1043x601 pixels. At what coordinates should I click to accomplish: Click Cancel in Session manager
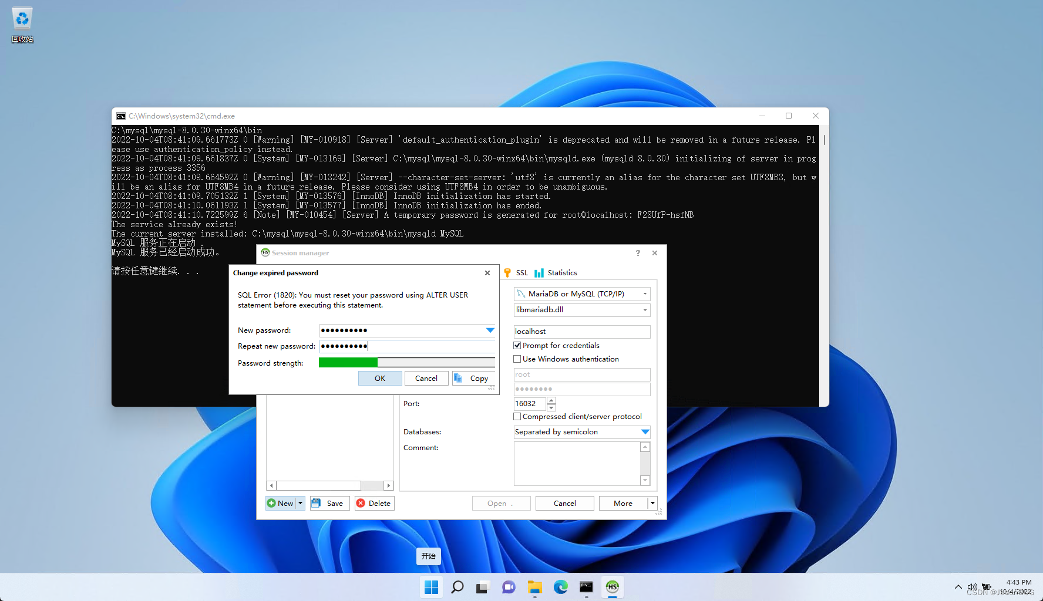[565, 503]
